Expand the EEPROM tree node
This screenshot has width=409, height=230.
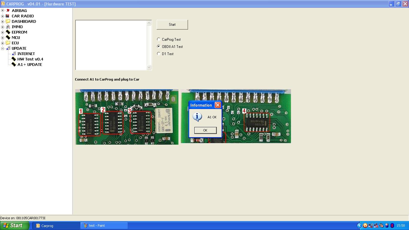tap(3, 32)
